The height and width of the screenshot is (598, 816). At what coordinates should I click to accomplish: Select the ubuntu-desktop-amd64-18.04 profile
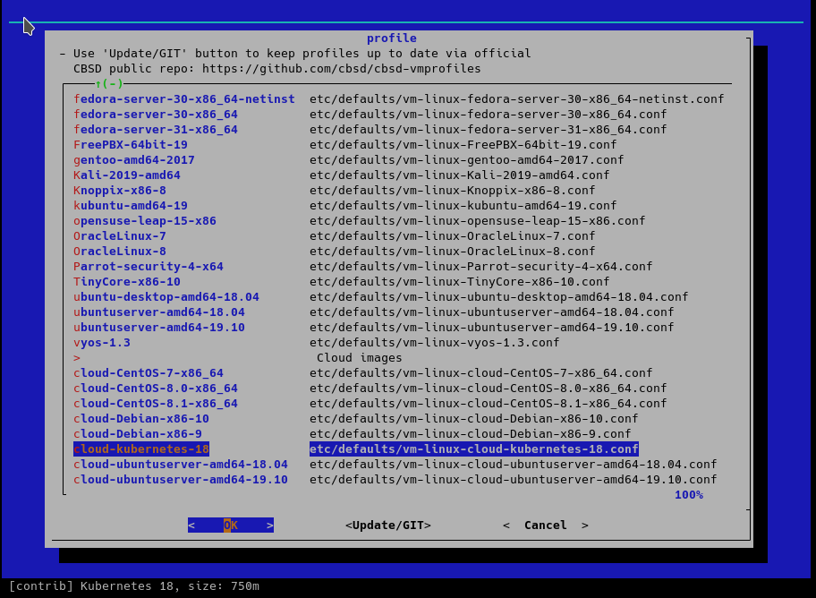(166, 297)
